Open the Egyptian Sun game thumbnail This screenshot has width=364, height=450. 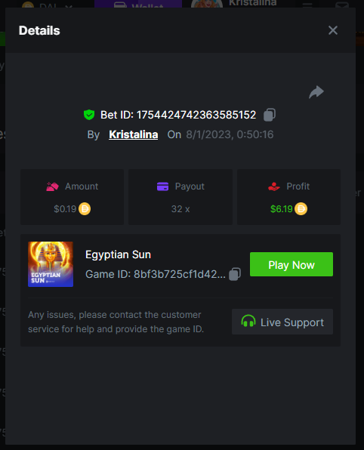tap(51, 264)
